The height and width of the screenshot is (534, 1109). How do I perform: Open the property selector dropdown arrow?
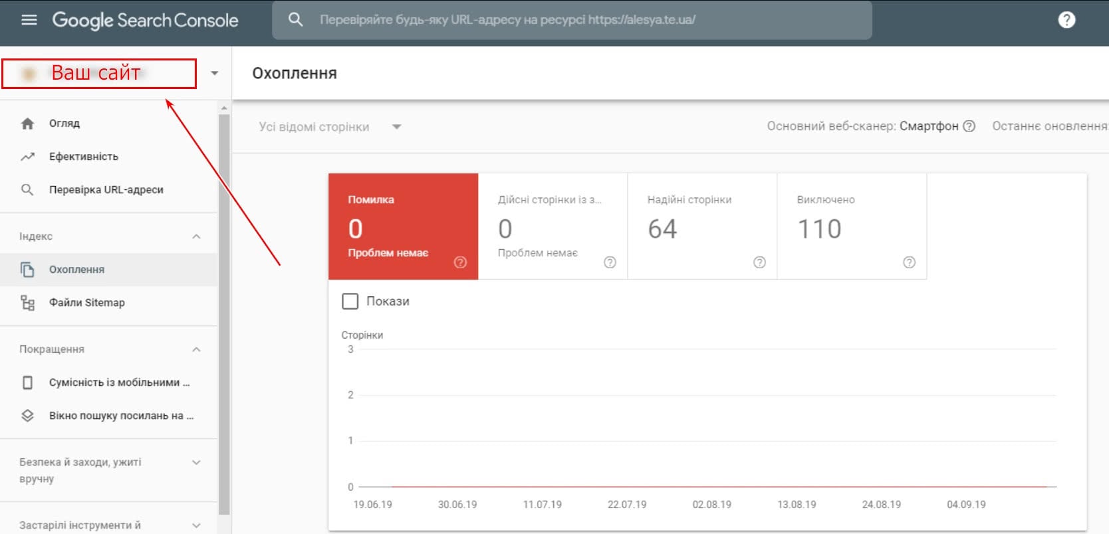coord(214,73)
